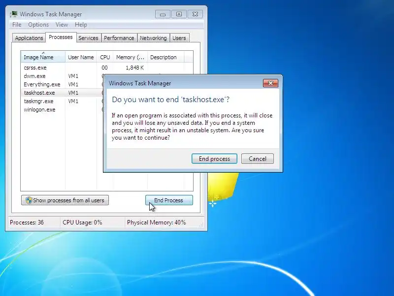Sort by Description column header

coord(166,57)
